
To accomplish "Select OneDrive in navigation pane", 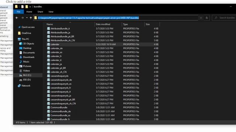I will pos(26,33).
